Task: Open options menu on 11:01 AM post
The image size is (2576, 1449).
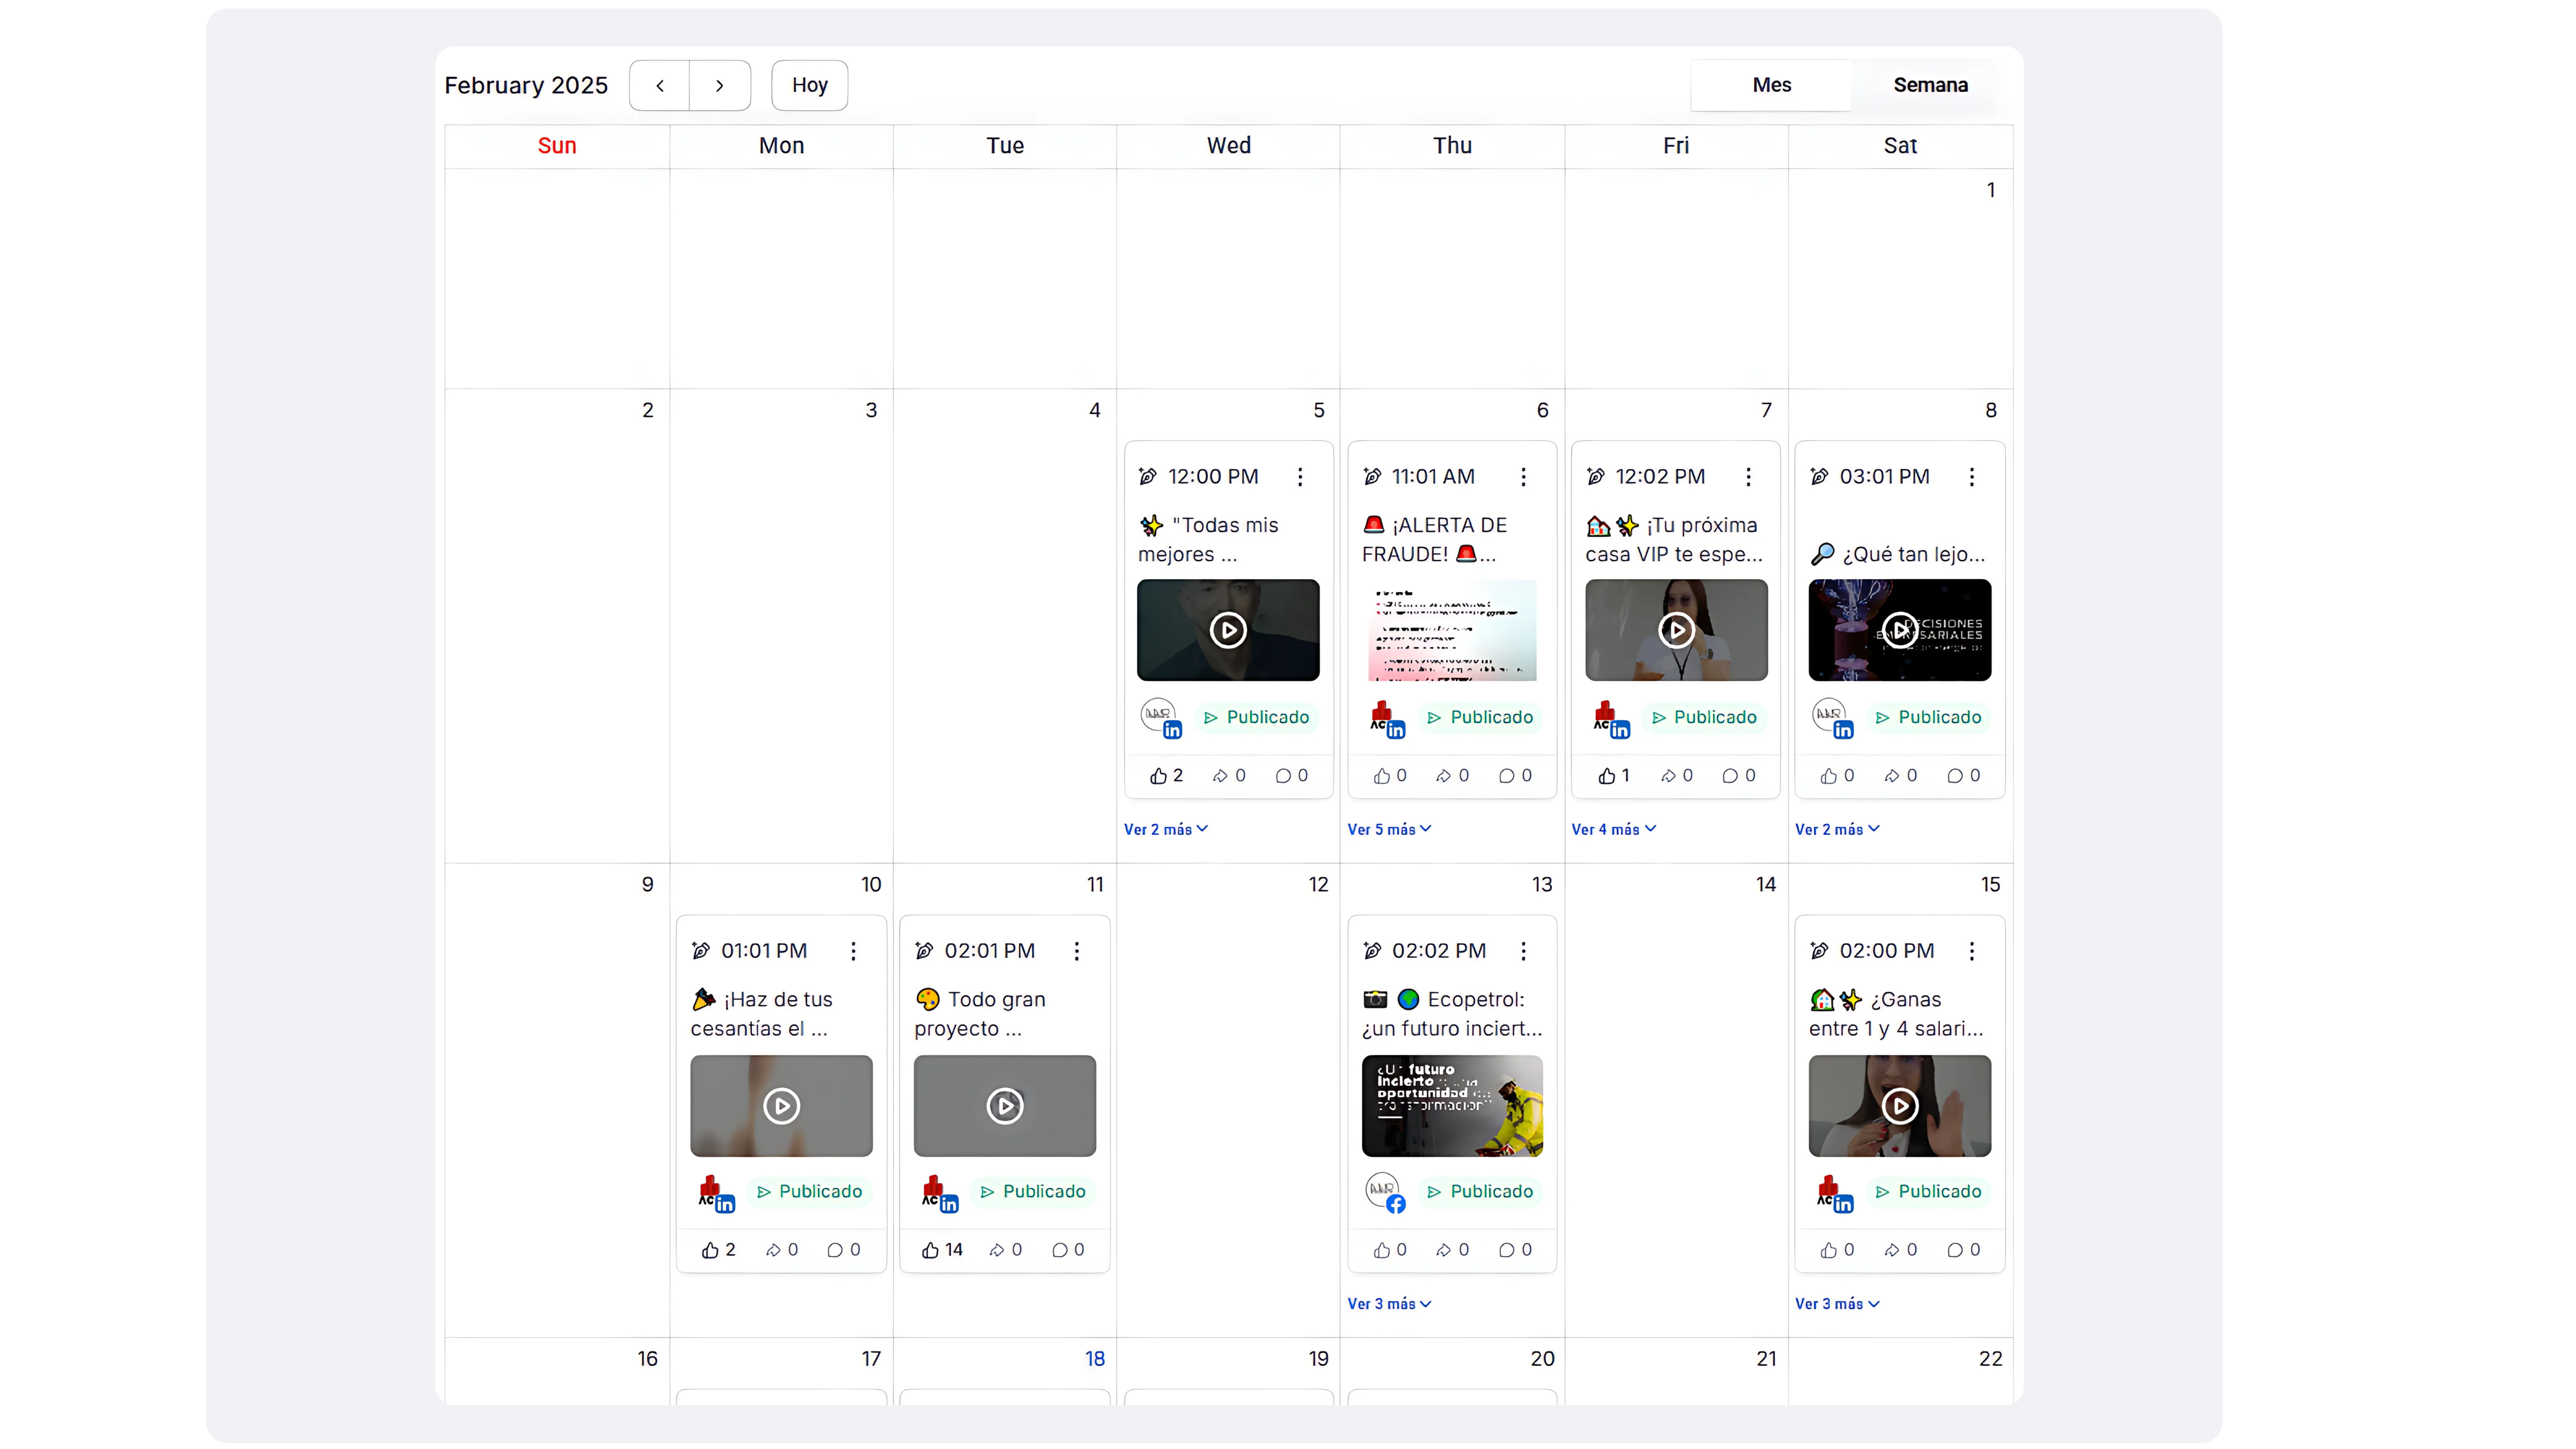Action: 1523,477
